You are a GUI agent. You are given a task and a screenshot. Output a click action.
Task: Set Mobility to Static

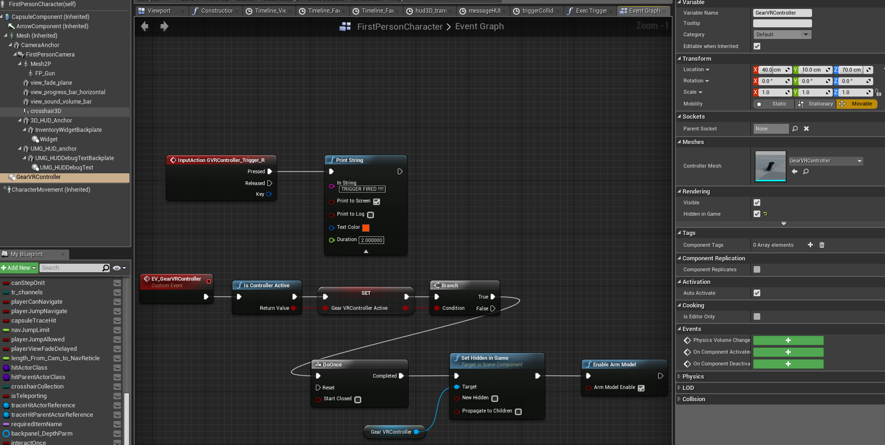(x=773, y=104)
